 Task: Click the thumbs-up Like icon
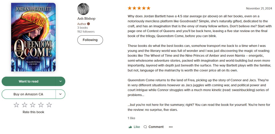coord(130,127)
